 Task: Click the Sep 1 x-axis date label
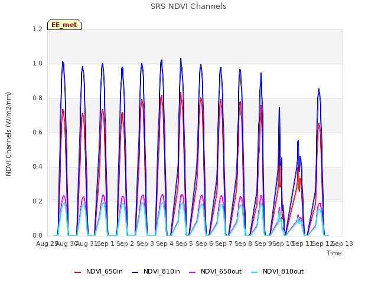pyautogui.click(x=106, y=243)
